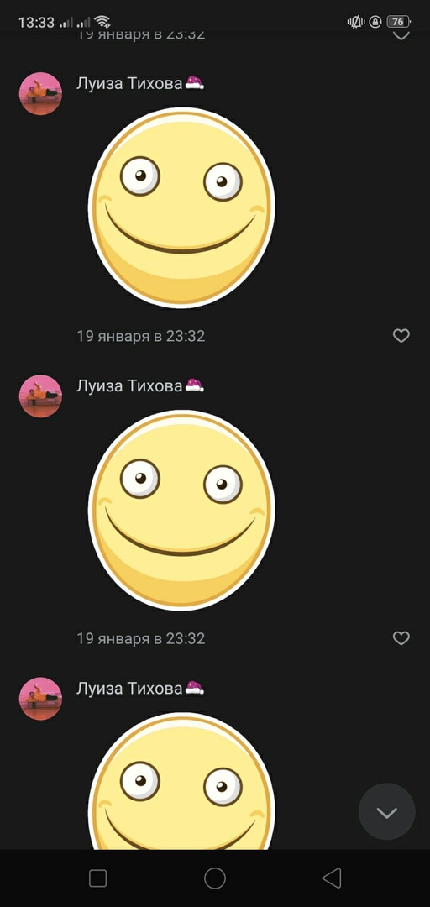This screenshot has width=430, height=907.
Task: Open Луиза Тихова's name on the topmost comment
Action: click(x=129, y=83)
